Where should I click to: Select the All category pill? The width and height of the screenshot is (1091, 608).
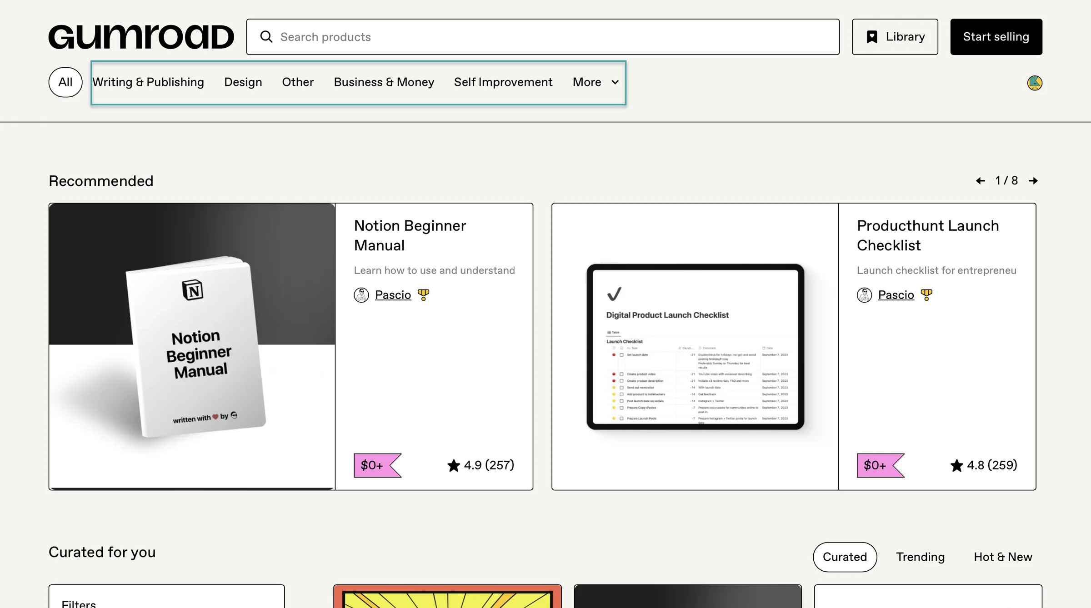(x=65, y=82)
